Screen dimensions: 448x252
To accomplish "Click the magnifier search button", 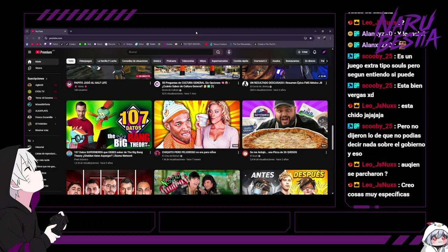I will [x=218, y=52].
